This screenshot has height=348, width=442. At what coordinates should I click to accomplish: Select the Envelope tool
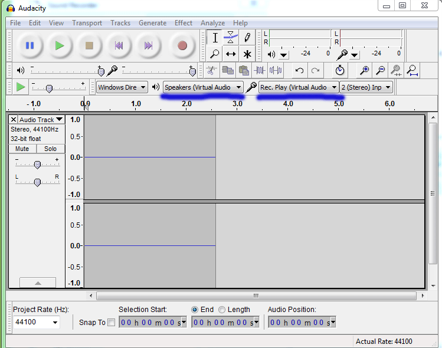pyautogui.click(x=231, y=38)
